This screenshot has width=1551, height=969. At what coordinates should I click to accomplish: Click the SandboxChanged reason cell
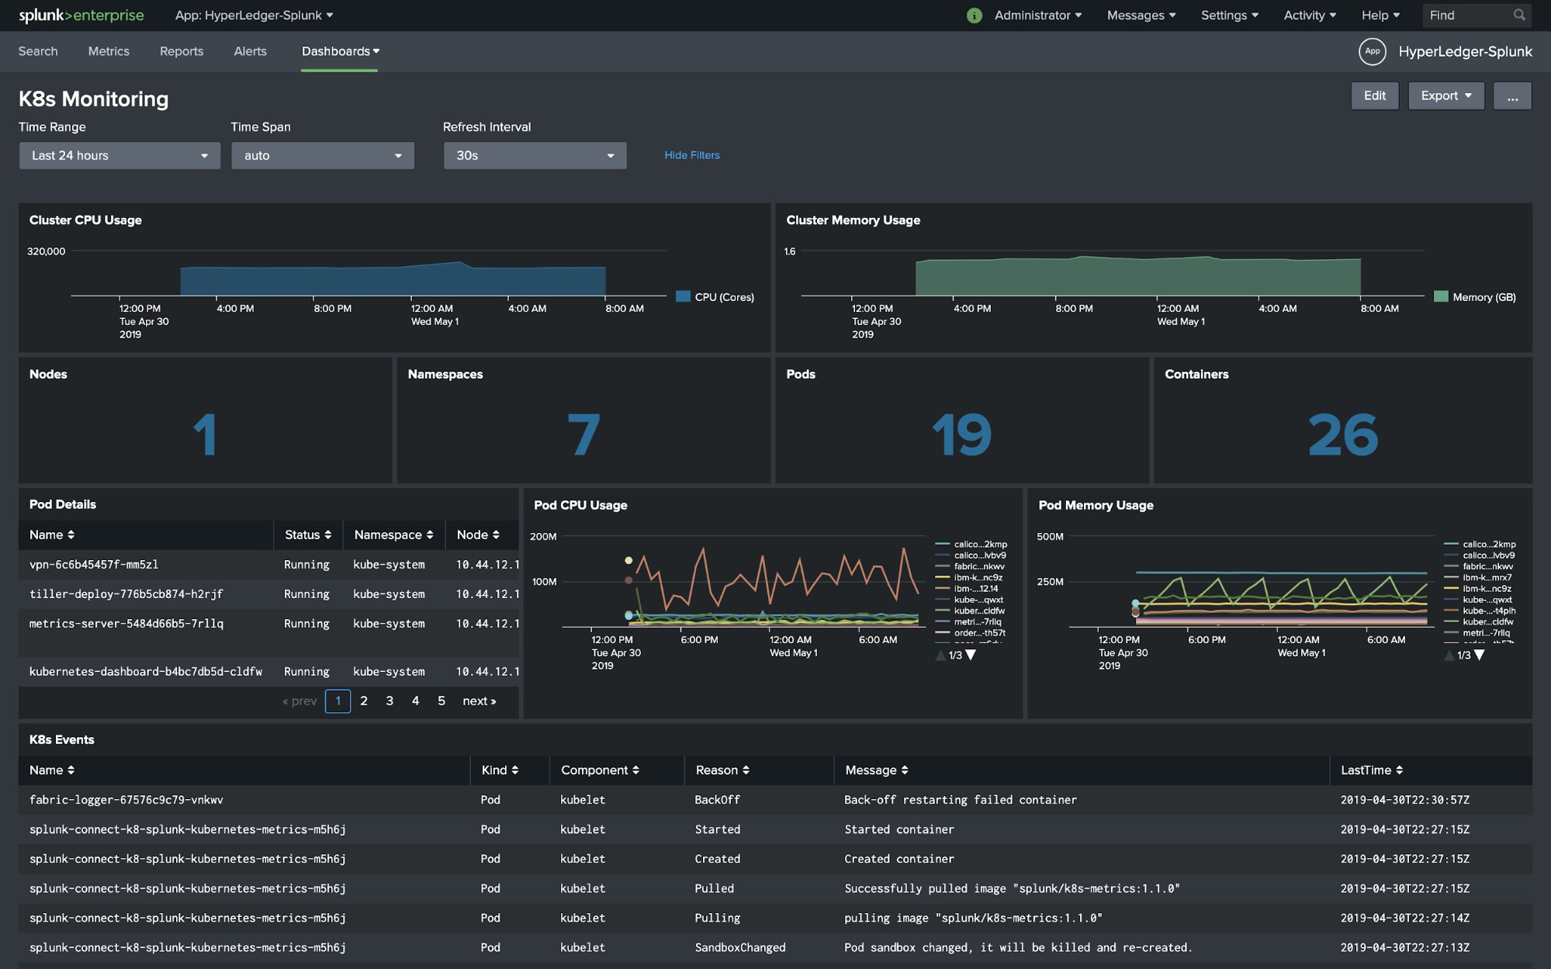click(x=740, y=947)
